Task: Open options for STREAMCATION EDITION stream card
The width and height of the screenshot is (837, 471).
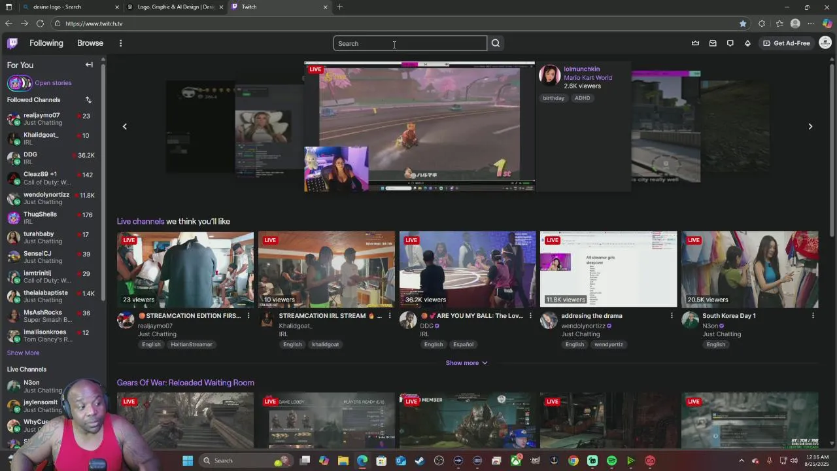Action: (248, 316)
